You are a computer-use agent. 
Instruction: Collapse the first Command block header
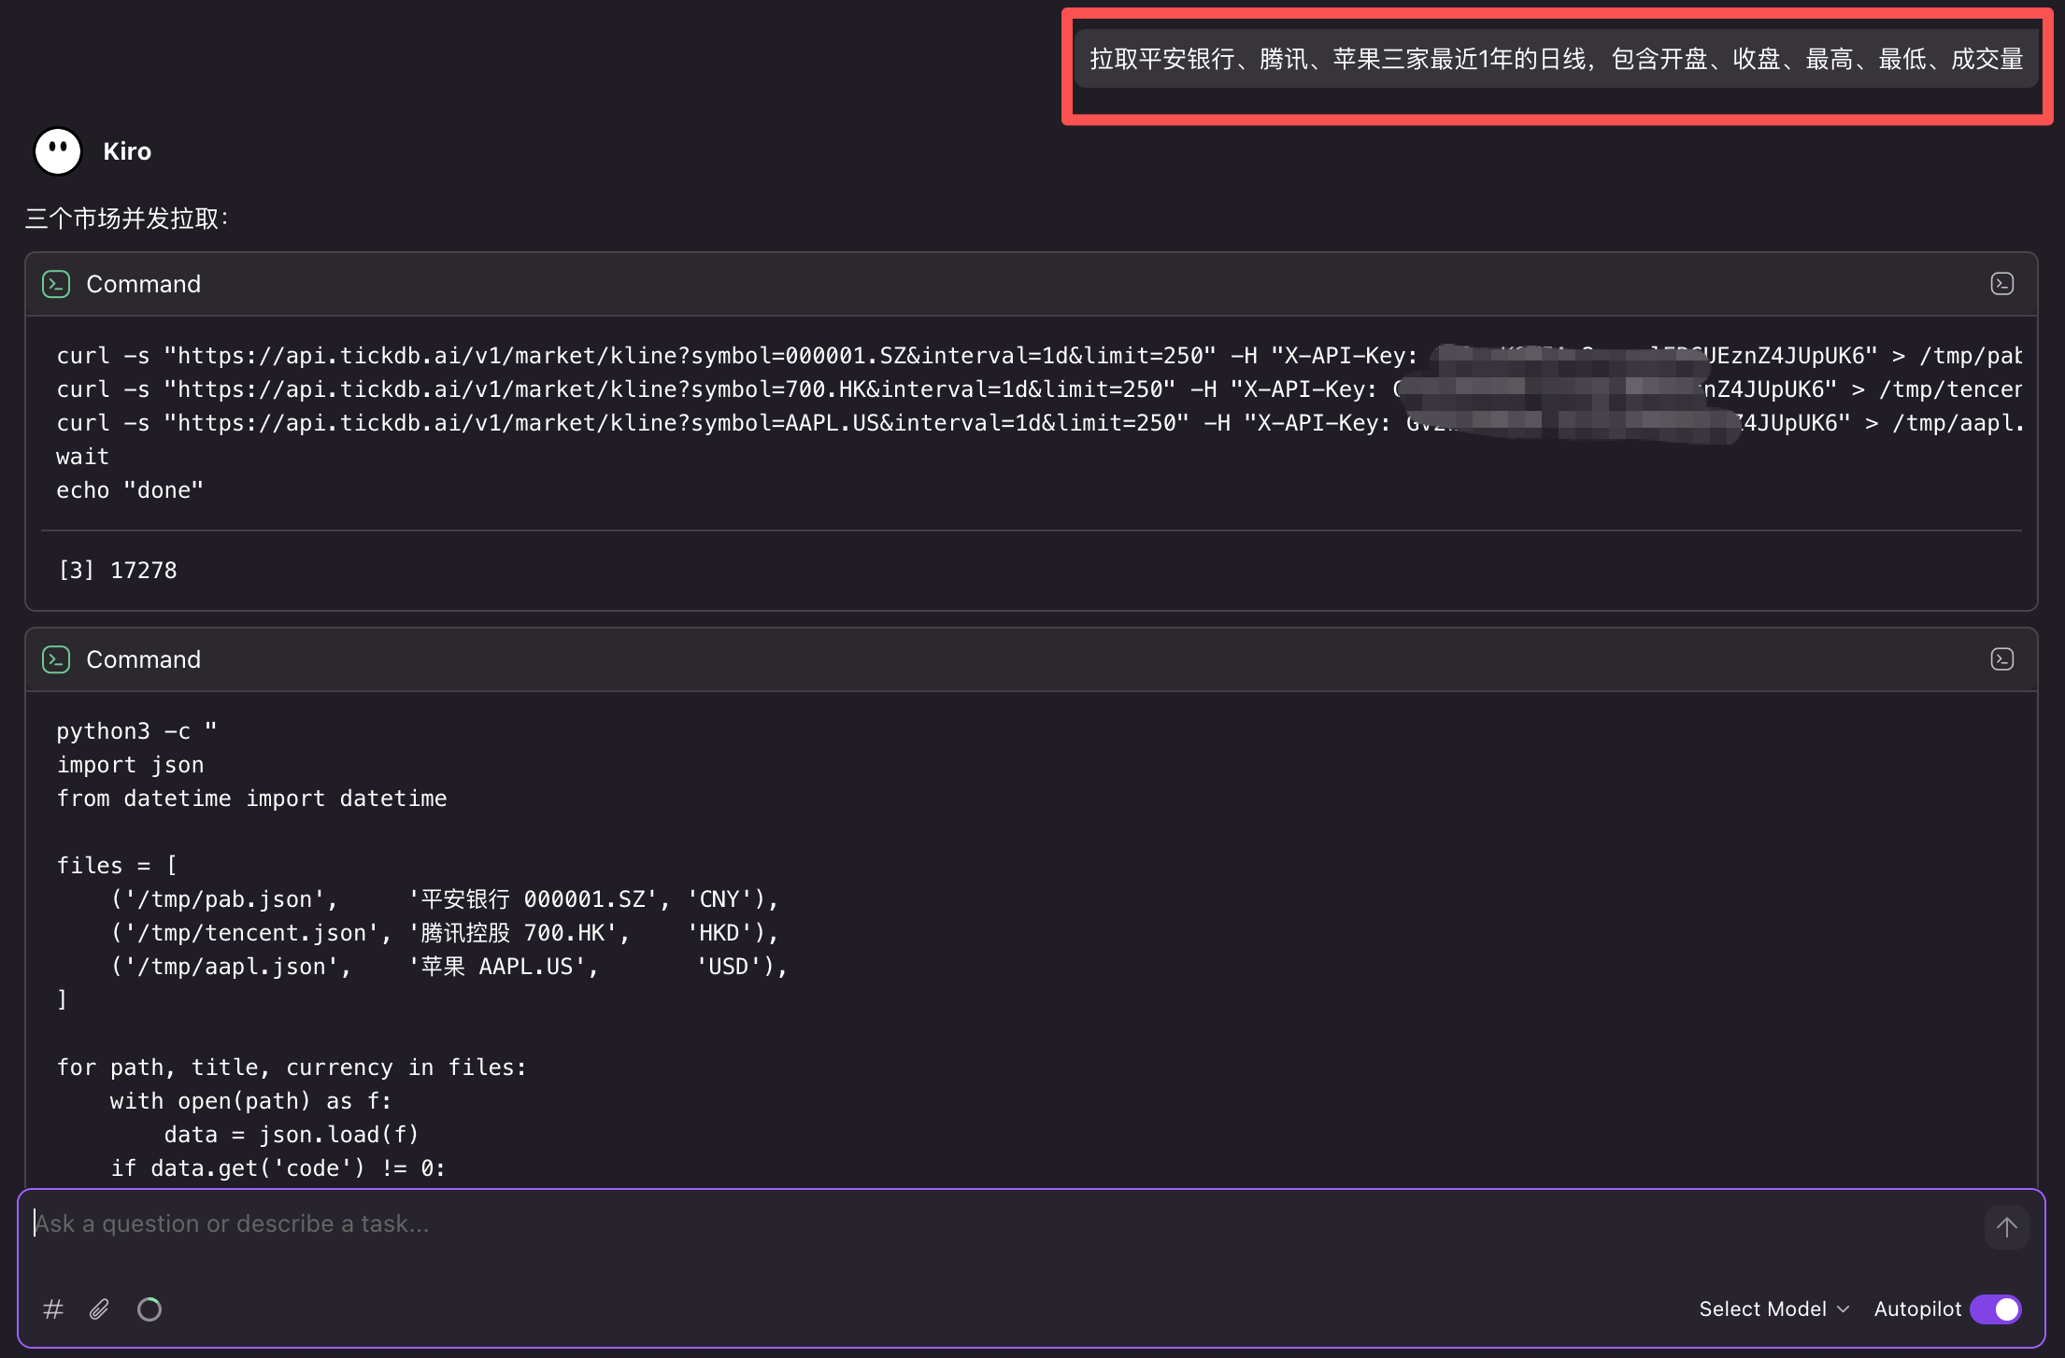(143, 284)
